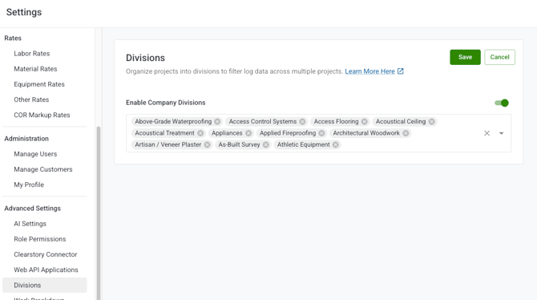Image resolution: width=537 pixels, height=300 pixels.
Task: Click the Access Flooring chip label
Action: 337,122
